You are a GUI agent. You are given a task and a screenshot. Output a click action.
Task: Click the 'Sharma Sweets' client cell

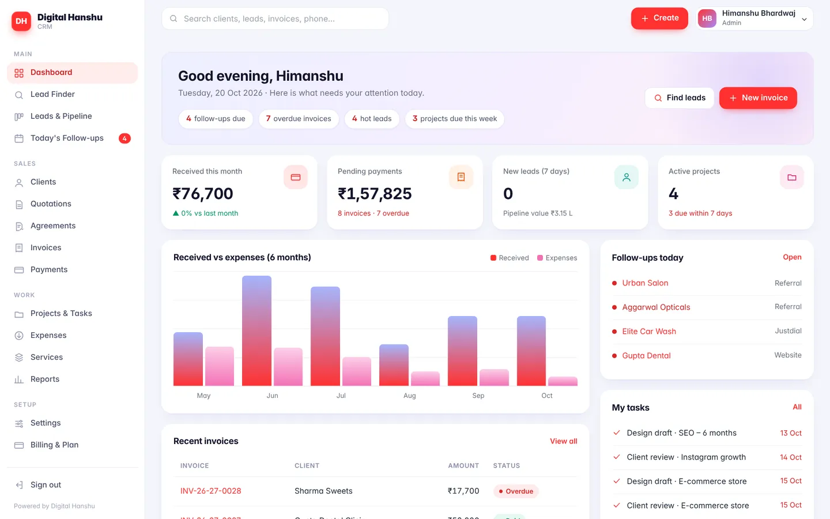(323, 491)
